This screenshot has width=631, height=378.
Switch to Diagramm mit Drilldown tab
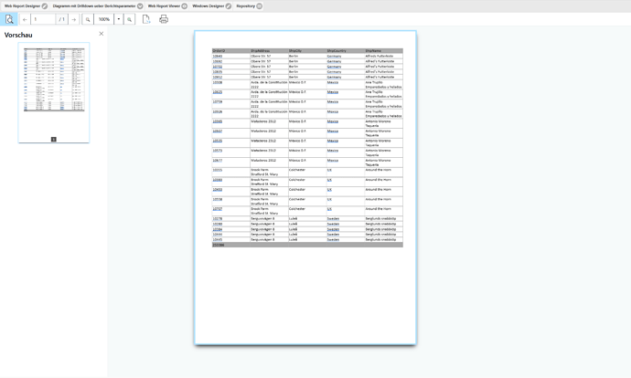point(94,5)
